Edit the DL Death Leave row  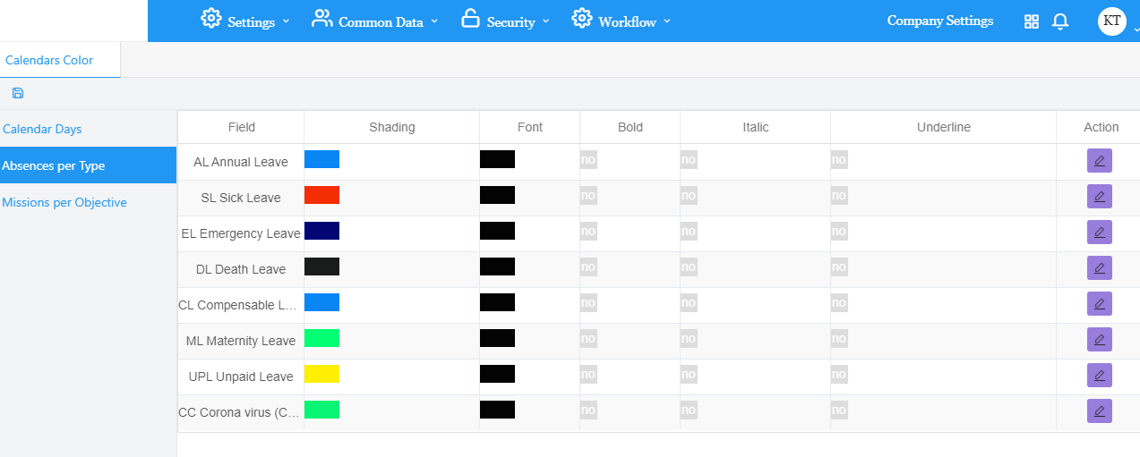[x=1099, y=268]
